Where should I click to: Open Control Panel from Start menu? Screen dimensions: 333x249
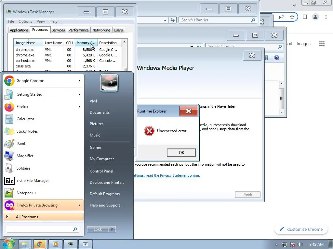pos(101,171)
